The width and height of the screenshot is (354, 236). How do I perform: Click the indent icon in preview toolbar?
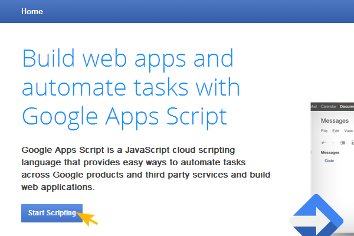tap(342, 142)
